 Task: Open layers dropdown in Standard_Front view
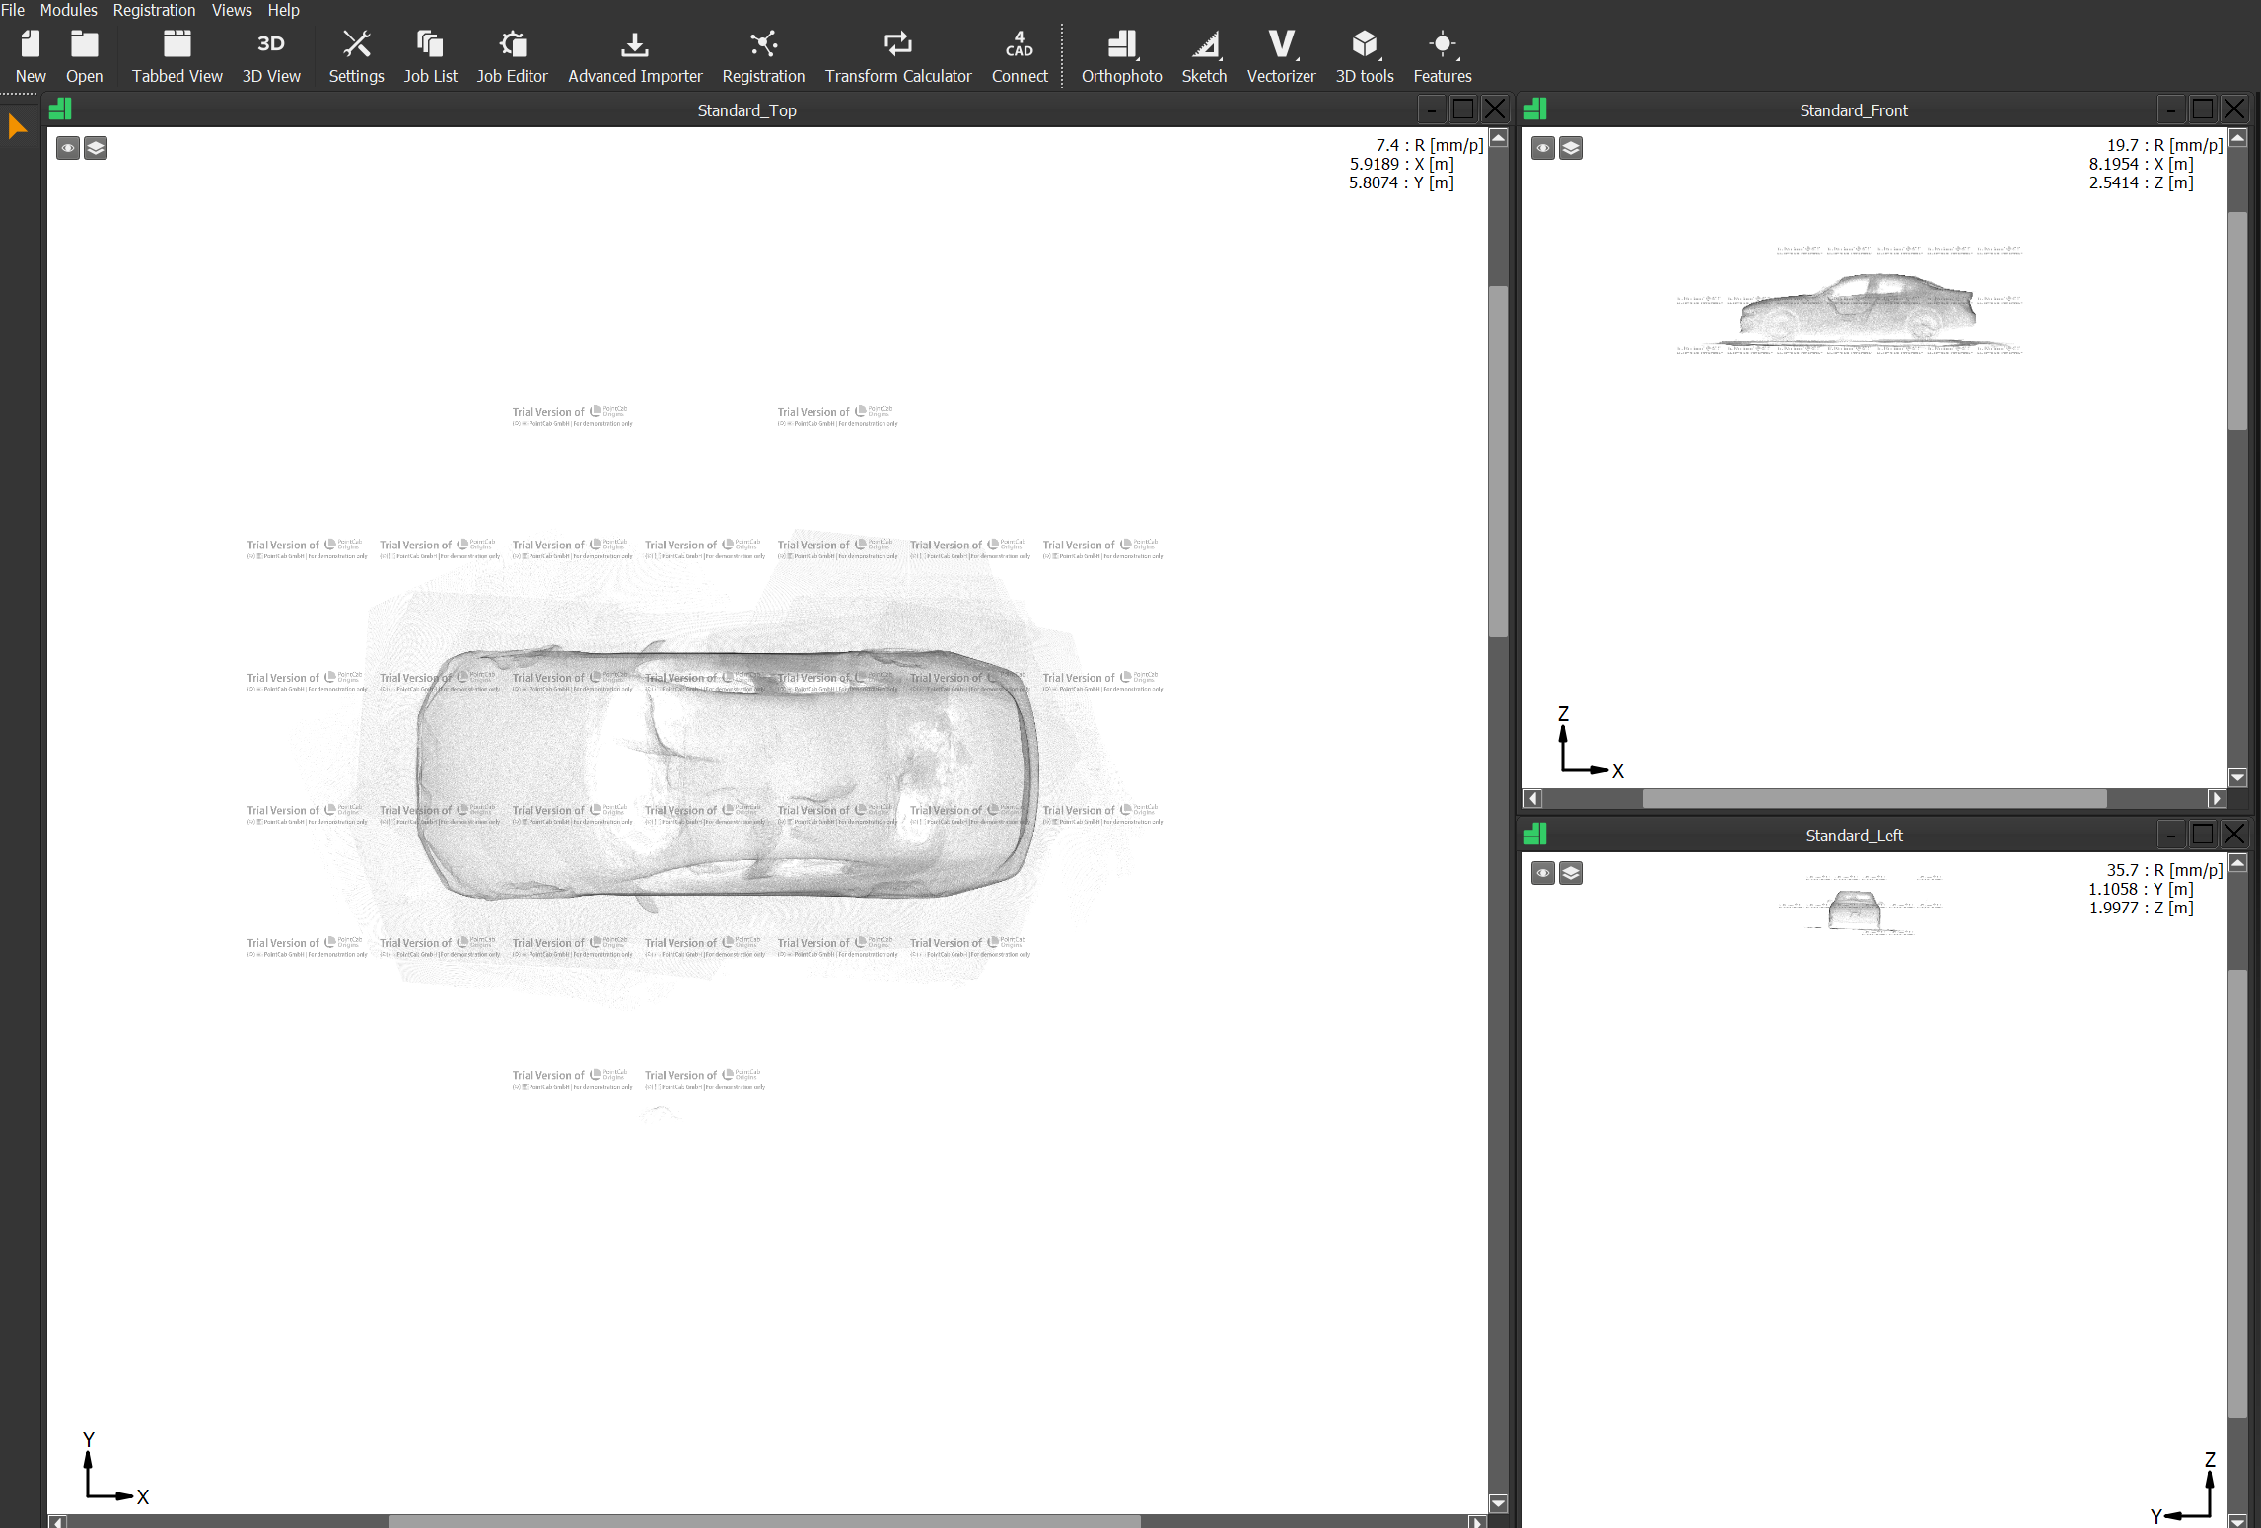1571,148
